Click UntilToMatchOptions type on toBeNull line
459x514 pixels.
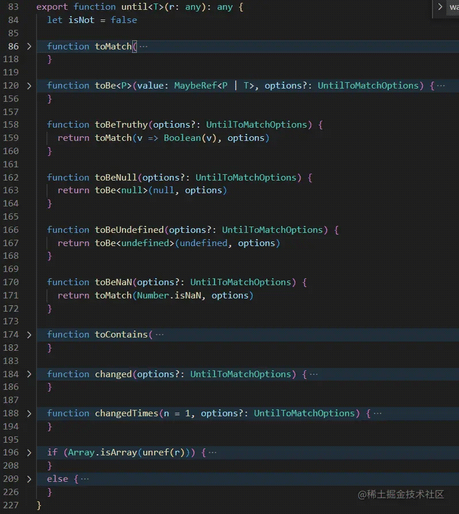point(246,177)
